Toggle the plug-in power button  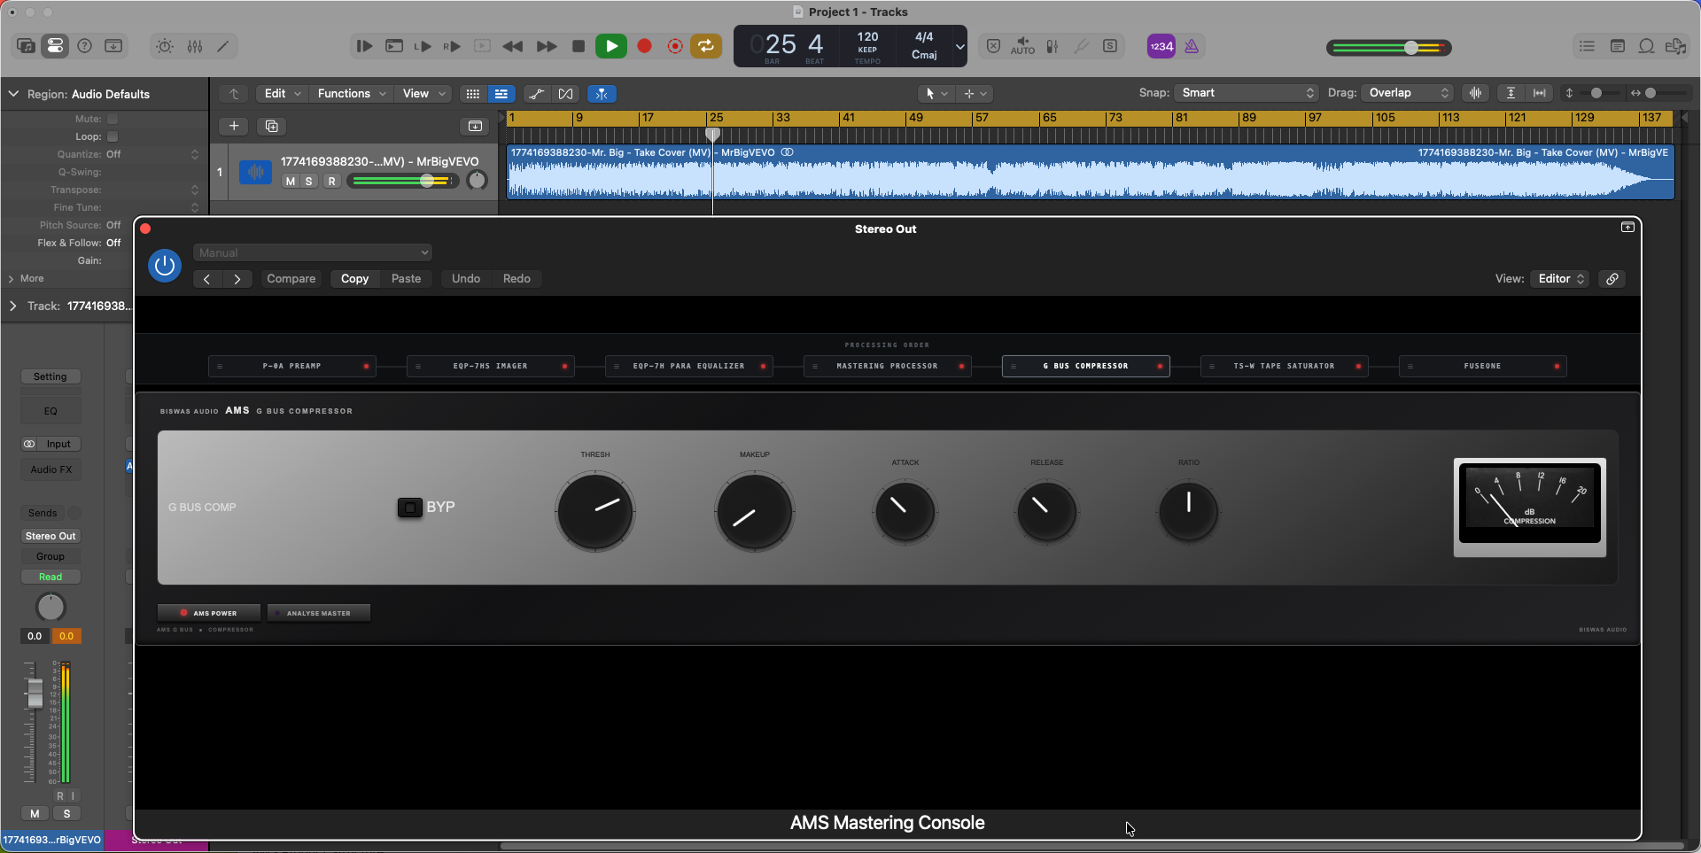pos(165,266)
